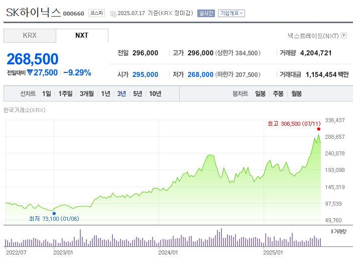This screenshot has height=259, width=353.
Task: Click the SK하이닉스 stock name title
Action: (x=33, y=13)
